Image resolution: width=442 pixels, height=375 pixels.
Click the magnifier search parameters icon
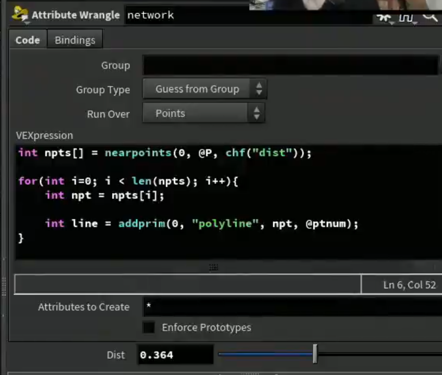(x=430, y=17)
